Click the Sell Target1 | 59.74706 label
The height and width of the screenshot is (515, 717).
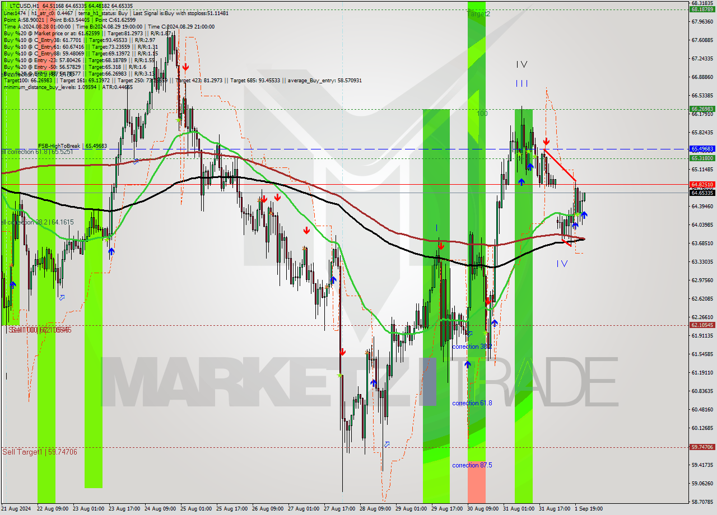pyautogui.click(x=40, y=452)
